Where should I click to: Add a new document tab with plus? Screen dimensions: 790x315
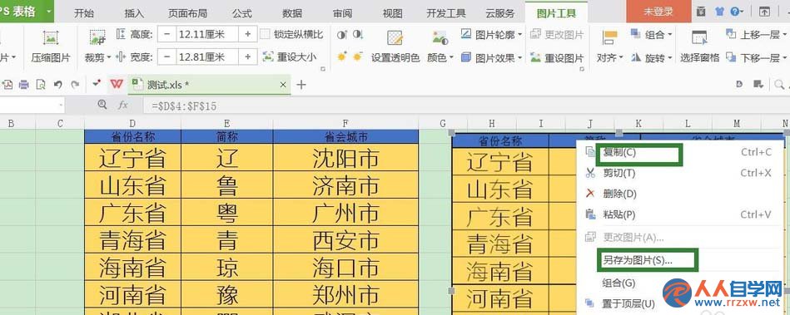tap(301, 85)
